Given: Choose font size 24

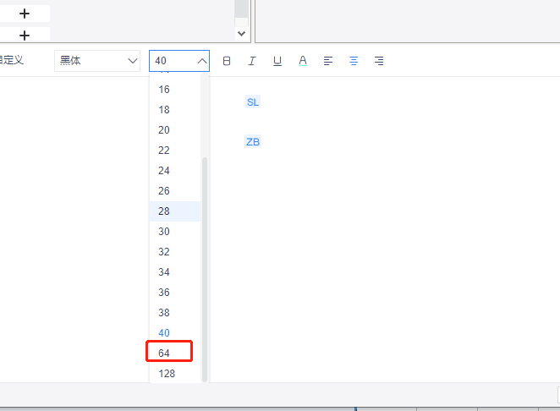Looking at the screenshot, I should [x=175, y=171].
